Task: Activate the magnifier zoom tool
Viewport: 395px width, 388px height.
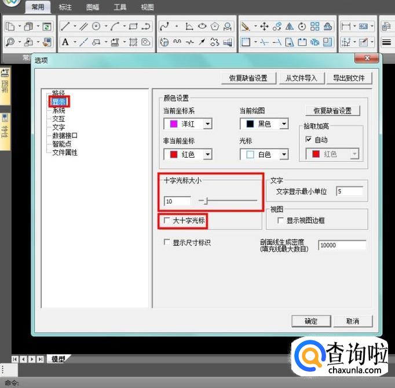Action: (10, 42)
